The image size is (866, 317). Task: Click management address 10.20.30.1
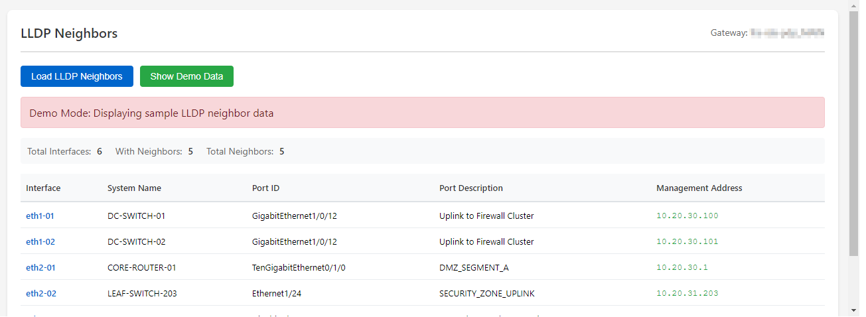coord(682,267)
